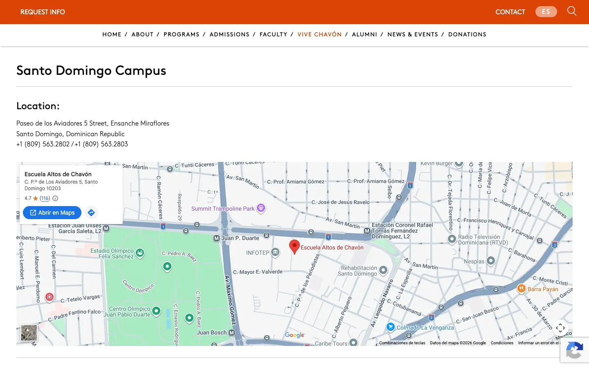The image size is (589, 368).
Task: Click Colmado La Venganza shopping icon
Action: tap(391, 327)
